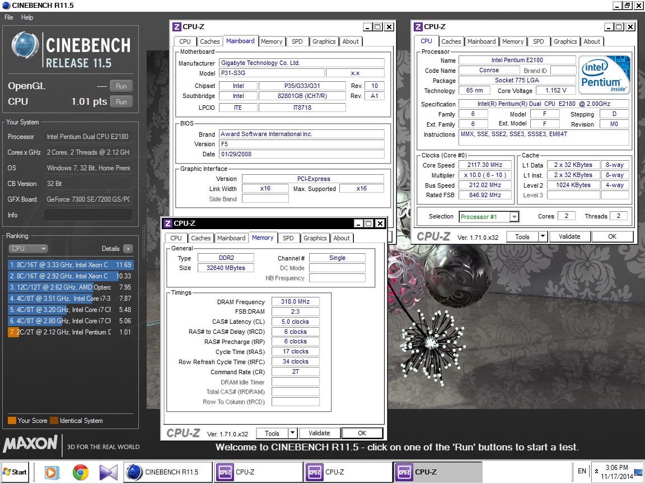Viewport: 645px width, 484px height.
Task: Click the Intel Pentium inside logo
Action: (x=604, y=75)
